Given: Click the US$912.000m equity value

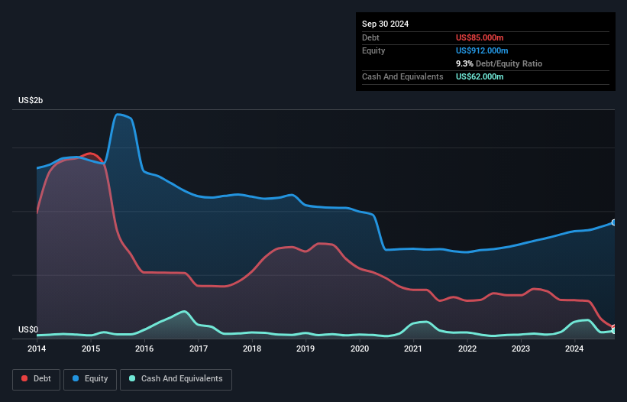Looking at the screenshot, I should (x=482, y=50).
